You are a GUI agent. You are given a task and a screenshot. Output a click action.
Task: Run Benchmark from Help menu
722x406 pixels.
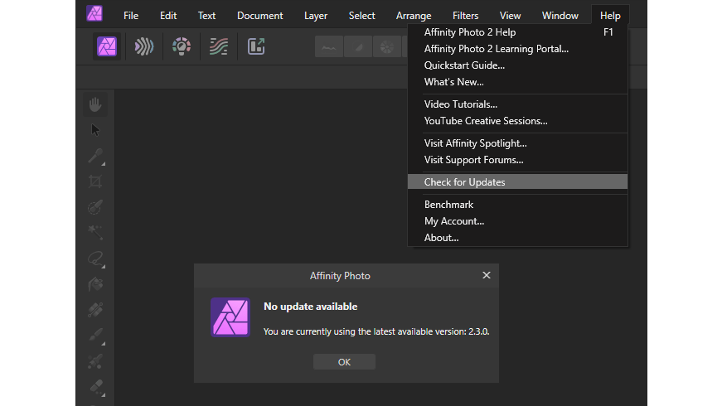point(517,205)
